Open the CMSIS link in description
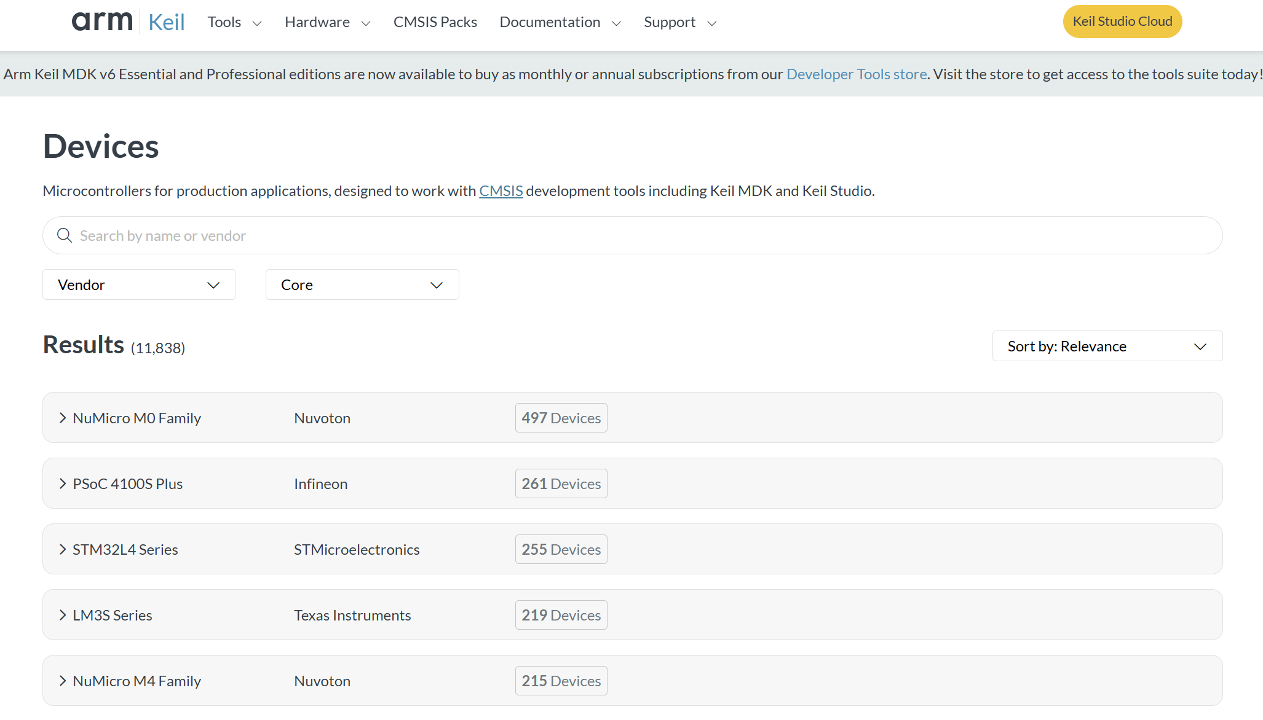This screenshot has width=1263, height=720. coord(501,191)
